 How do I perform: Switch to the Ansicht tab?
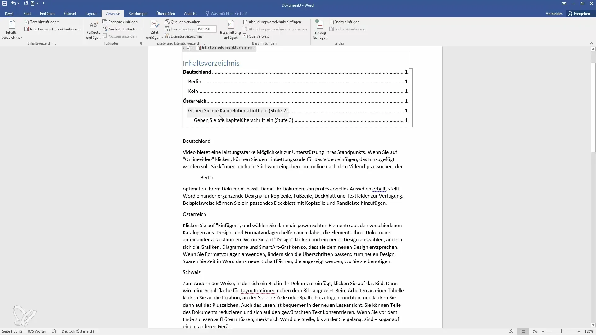tap(190, 14)
